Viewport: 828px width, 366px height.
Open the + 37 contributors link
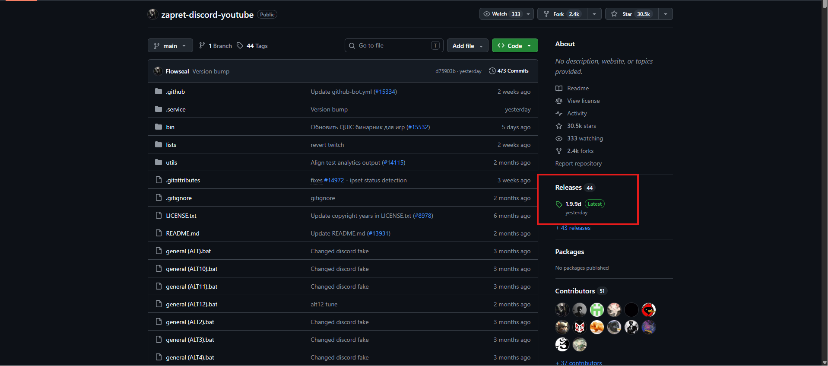point(578,363)
